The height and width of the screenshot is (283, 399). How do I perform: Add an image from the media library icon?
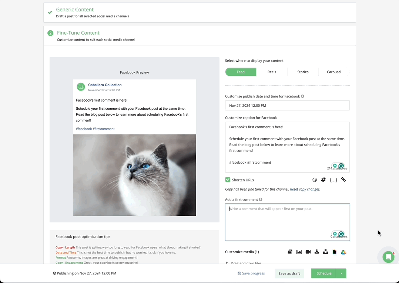coord(299,252)
